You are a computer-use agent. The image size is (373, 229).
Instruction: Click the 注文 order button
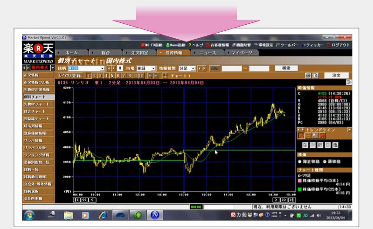coord(336,76)
